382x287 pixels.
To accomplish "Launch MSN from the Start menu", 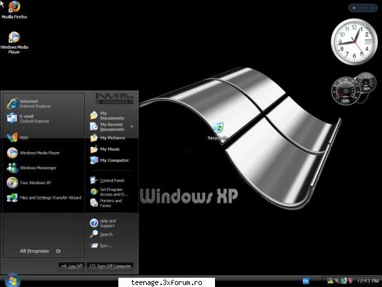I will 17,138.
